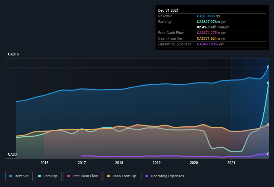
Task: Click the Revenue end-point marker on chart
Action: click(x=268, y=67)
